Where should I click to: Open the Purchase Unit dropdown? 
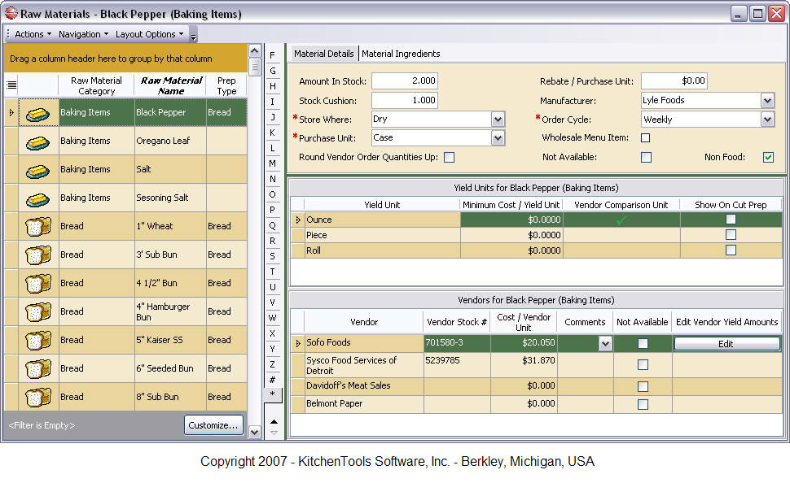(x=498, y=138)
